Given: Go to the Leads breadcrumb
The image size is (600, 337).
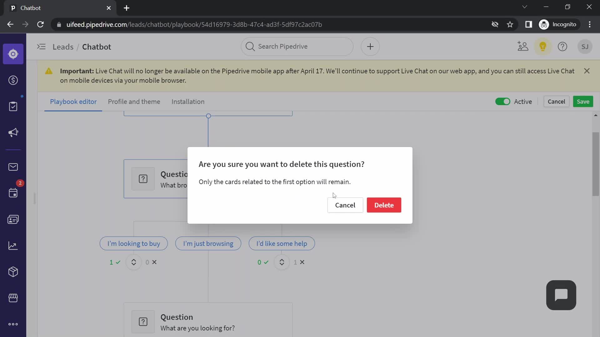Looking at the screenshot, I should (63, 47).
